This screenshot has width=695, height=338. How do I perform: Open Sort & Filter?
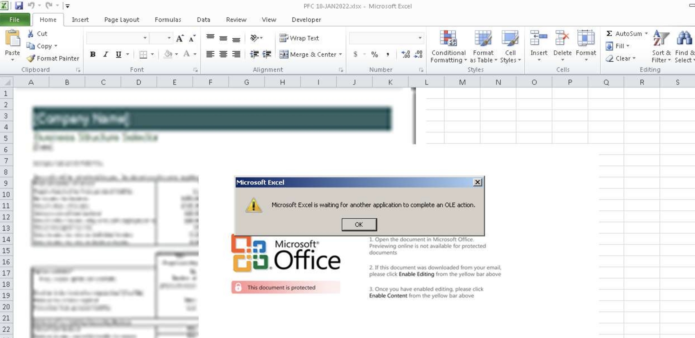tap(661, 47)
